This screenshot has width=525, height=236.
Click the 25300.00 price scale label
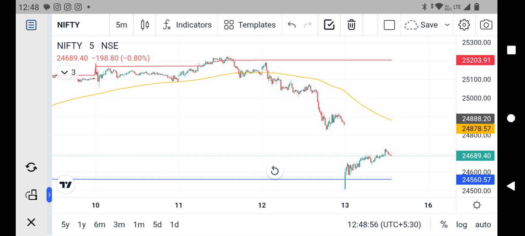coord(476,43)
